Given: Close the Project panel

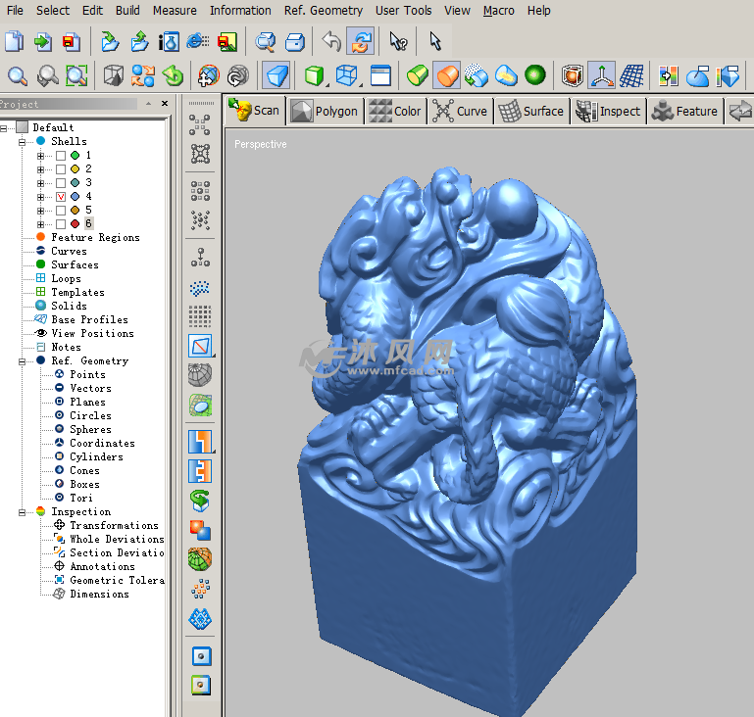Looking at the screenshot, I should point(162,103).
